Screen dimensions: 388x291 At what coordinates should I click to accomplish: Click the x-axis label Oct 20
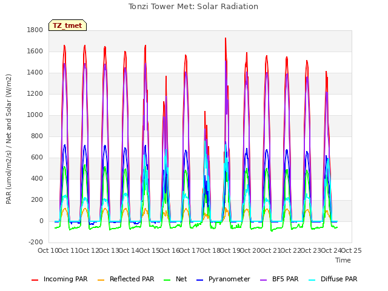(x=250, y=250)
